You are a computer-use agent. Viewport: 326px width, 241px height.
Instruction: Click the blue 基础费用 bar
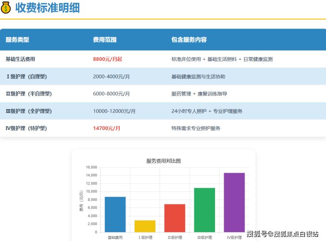pos(115,215)
